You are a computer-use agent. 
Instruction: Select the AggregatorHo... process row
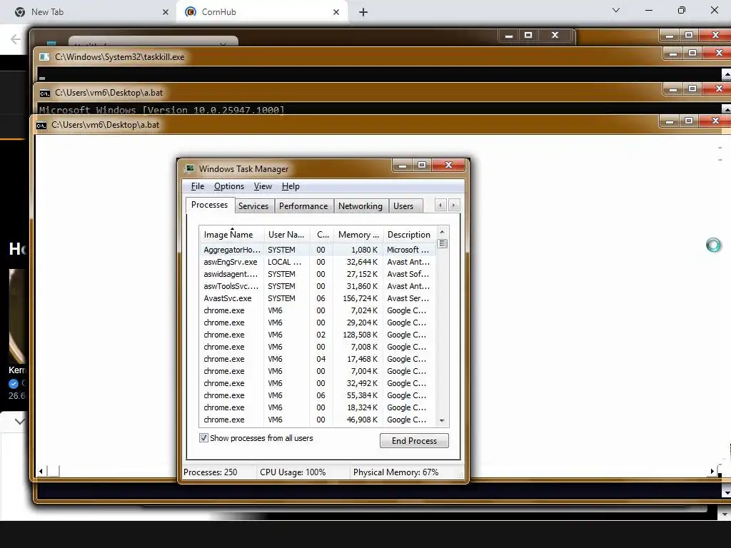[x=318, y=250]
